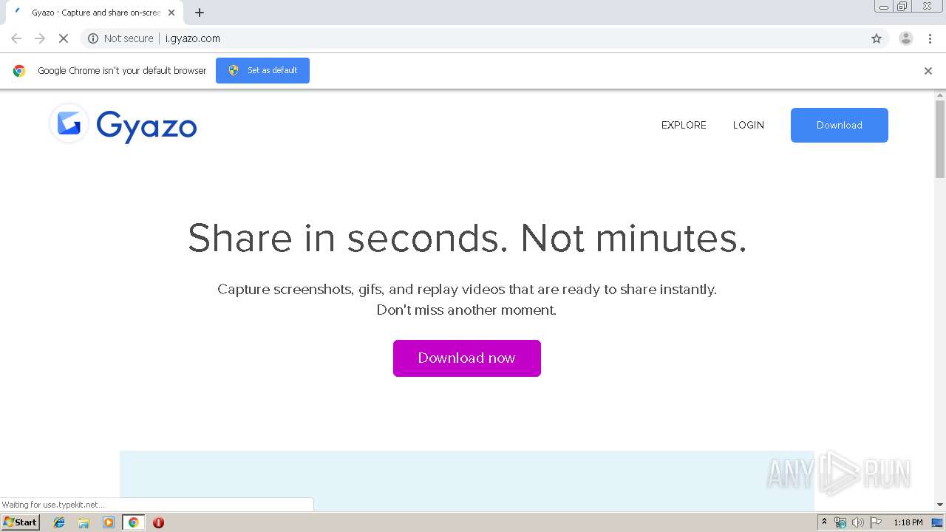The image size is (946, 532).
Task: Click the taskbar clock showing 1:18 PM
Action: [908, 522]
